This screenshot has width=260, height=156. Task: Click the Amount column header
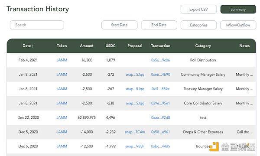[87, 46]
